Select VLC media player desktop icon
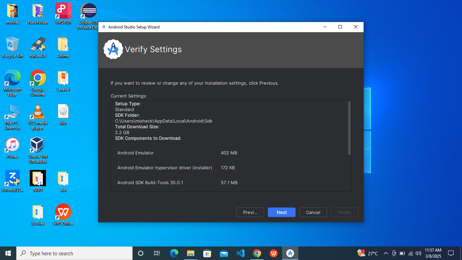462x260 pixels. [38, 117]
